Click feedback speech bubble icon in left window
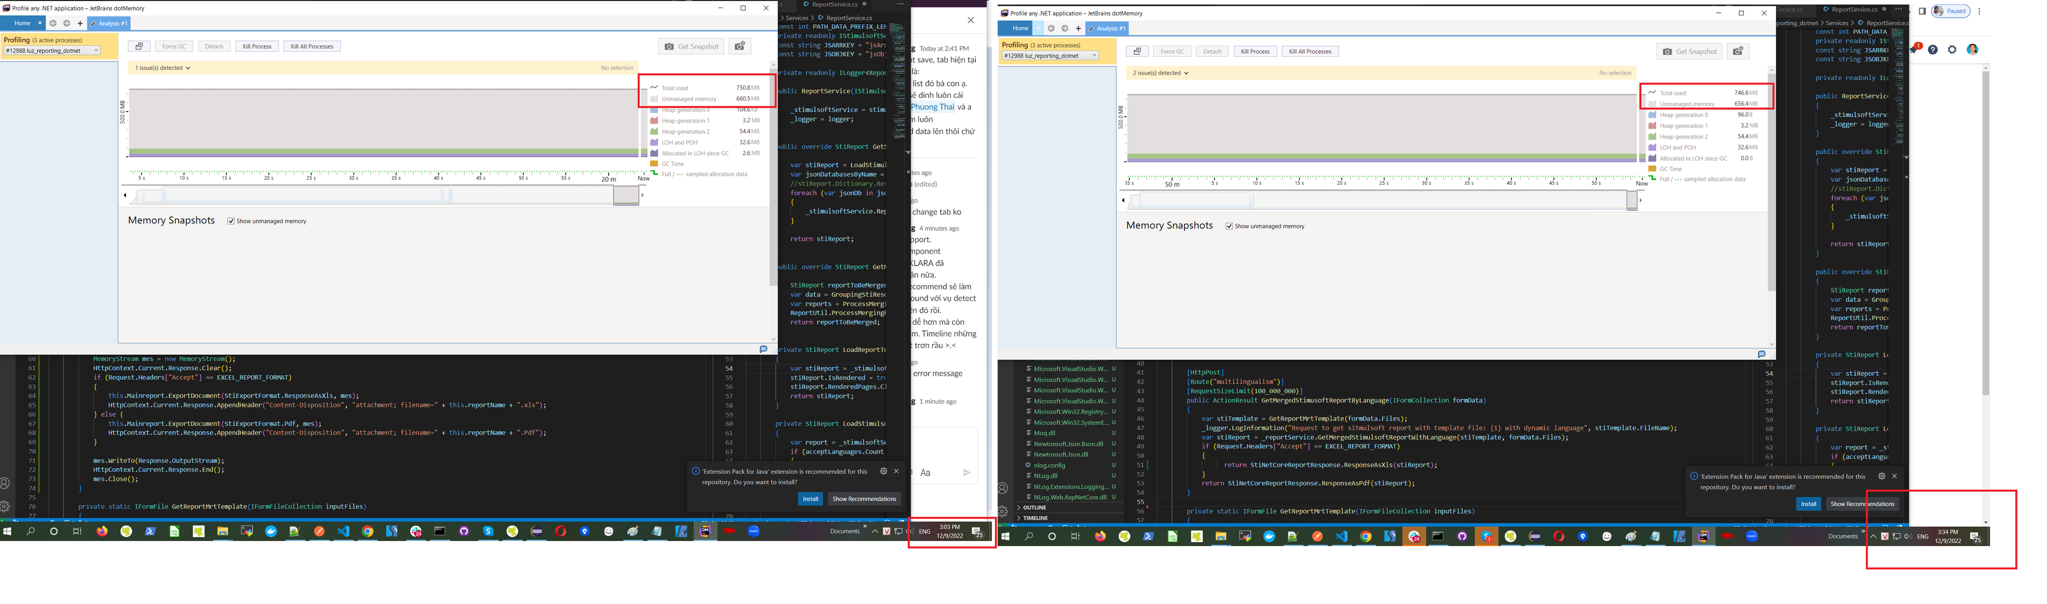Image resolution: width=2047 pixels, height=604 pixels. 764,349
